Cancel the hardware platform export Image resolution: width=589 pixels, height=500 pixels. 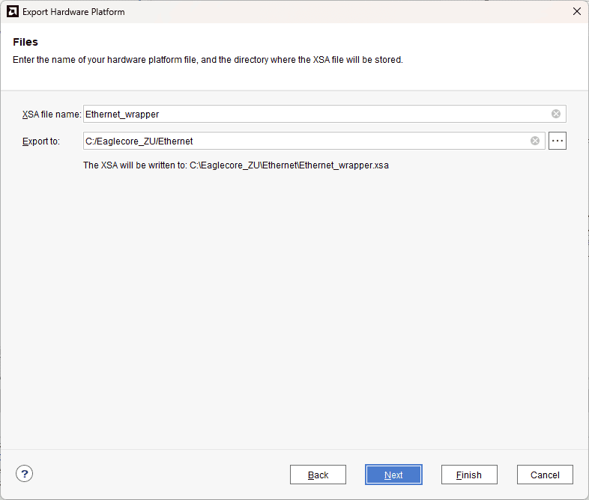pyautogui.click(x=545, y=475)
